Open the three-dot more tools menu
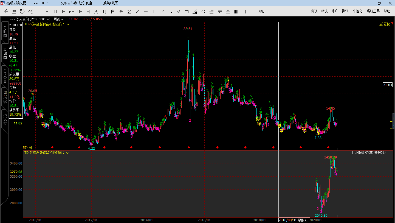This screenshot has height=223, width=395. [x=269, y=12]
